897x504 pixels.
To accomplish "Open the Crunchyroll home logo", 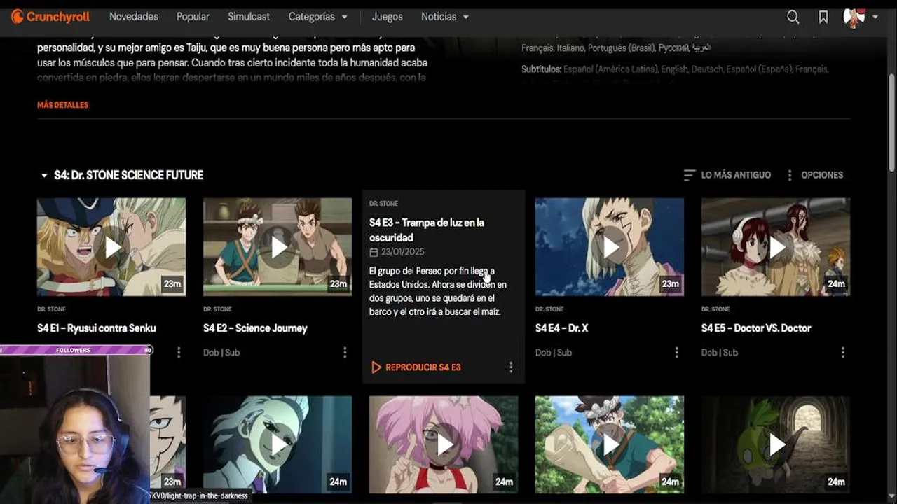I will click(50, 16).
